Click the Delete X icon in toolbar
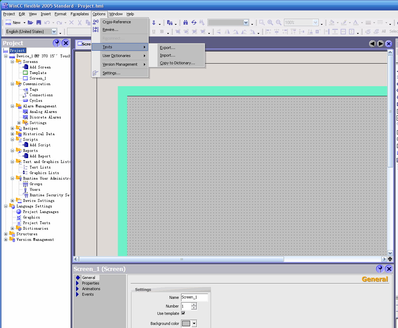398x328 pixels. 72,23
